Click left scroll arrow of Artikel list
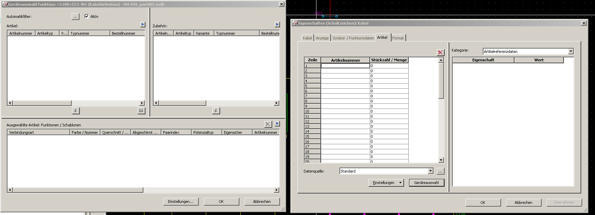 coord(10,103)
